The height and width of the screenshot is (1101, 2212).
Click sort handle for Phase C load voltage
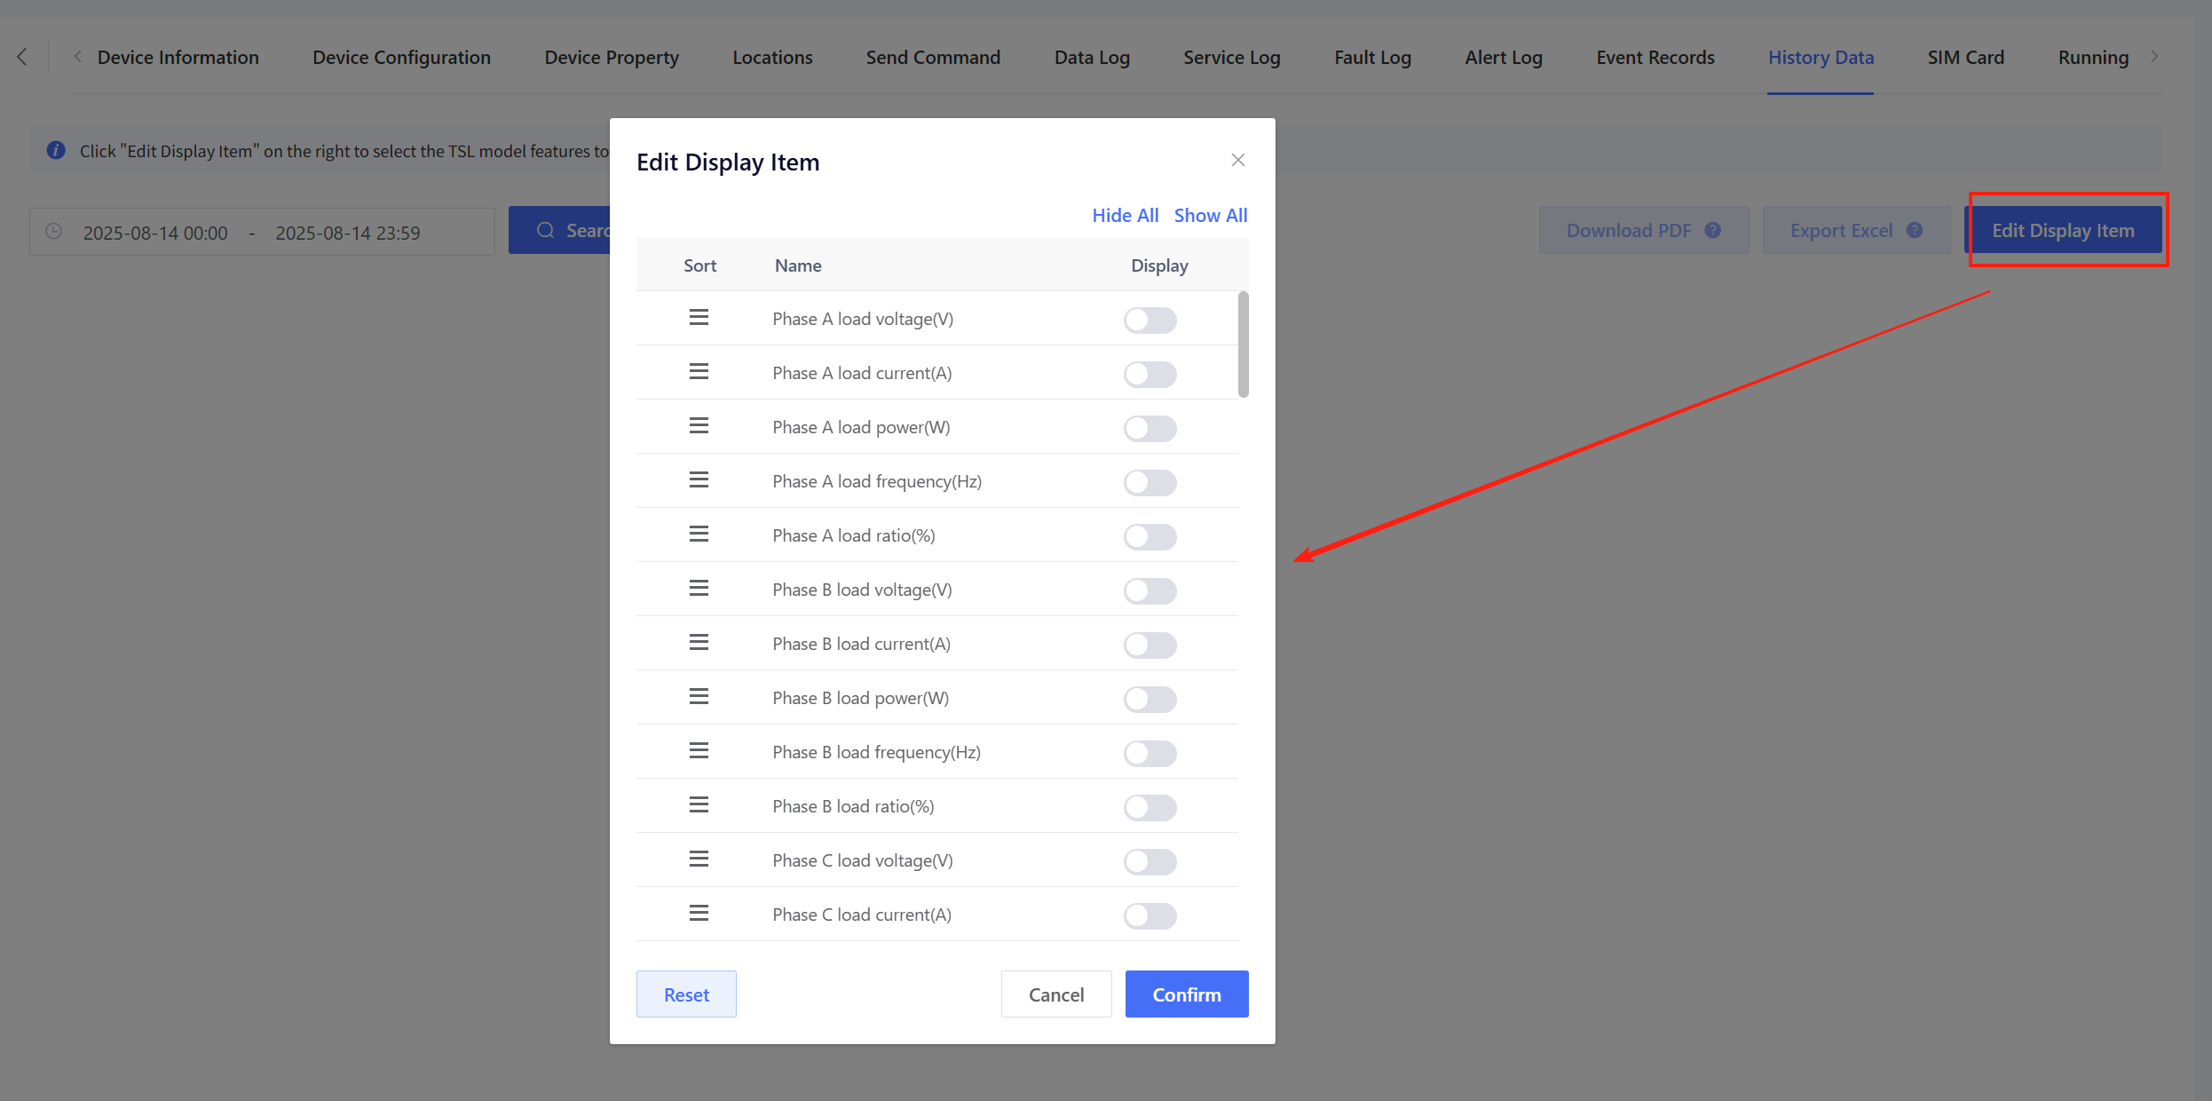pyautogui.click(x=699, y=859)
